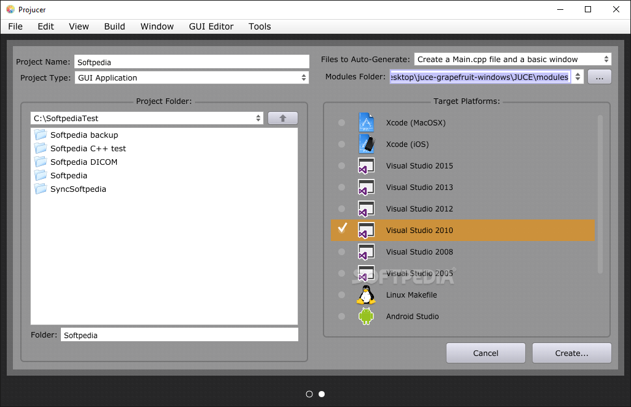631x407 pixels.
Task: Click the Linux Makefile label
Action: coord(411,294)
